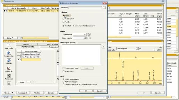Click the Recalculando button
Screen dimensions: 179x100
[x=23, y=93]
